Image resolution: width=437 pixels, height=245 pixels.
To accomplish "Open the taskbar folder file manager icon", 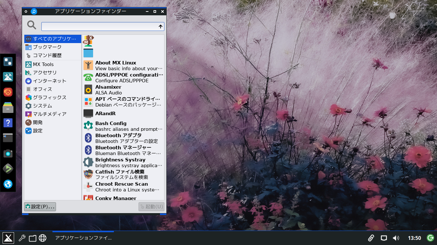I will tap(32, 238).
